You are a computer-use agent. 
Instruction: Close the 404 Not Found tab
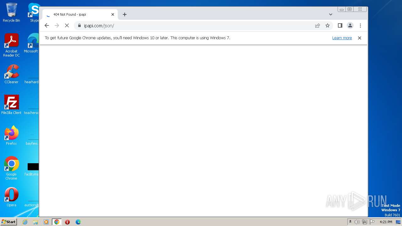click(113, 14)
